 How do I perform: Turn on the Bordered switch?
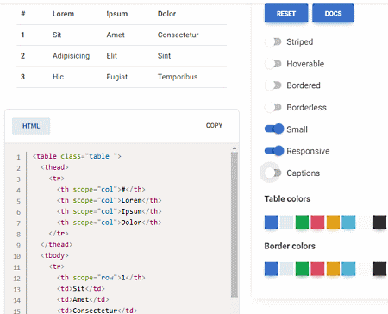pos(272,85)
